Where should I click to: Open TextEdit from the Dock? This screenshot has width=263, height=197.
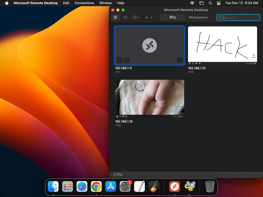[139, 186]
